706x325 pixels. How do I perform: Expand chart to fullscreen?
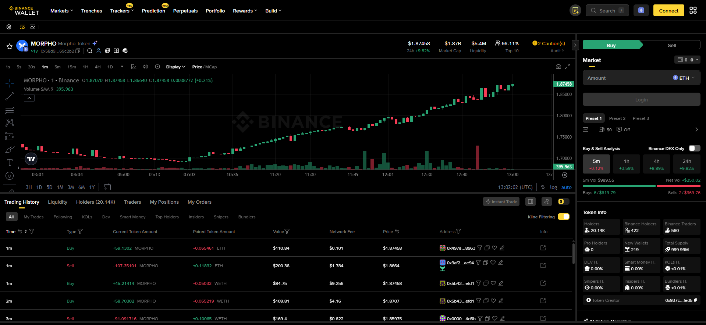coord(567,67)
